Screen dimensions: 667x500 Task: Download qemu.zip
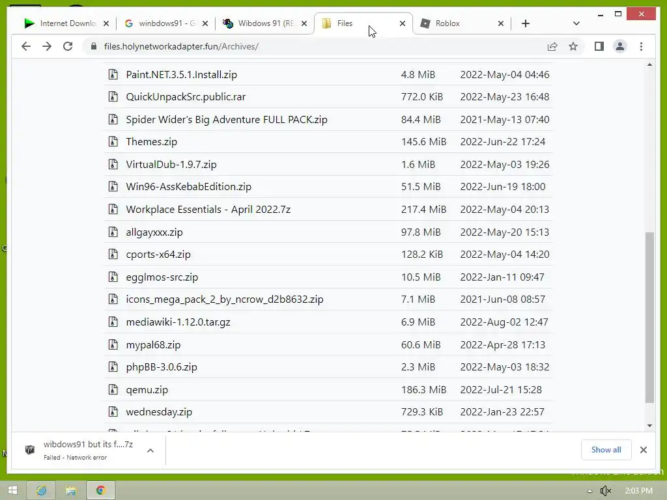point(147,390)
